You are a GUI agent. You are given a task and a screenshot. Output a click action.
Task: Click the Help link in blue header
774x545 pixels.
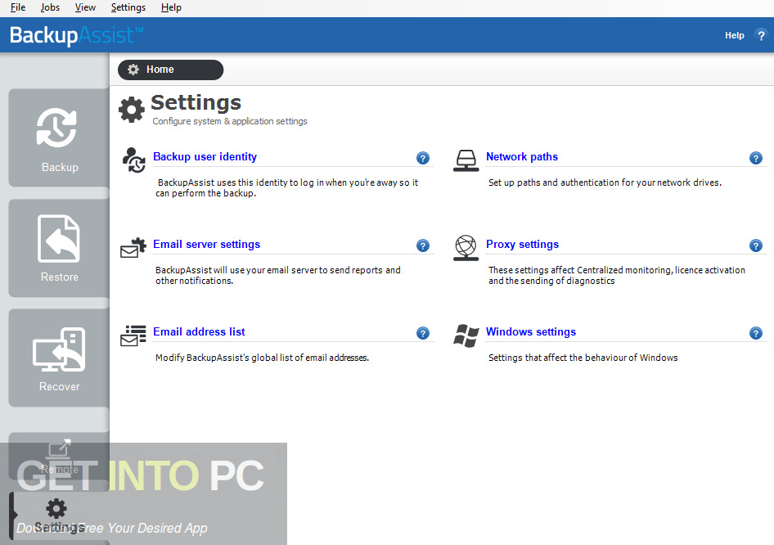[734, 35]
